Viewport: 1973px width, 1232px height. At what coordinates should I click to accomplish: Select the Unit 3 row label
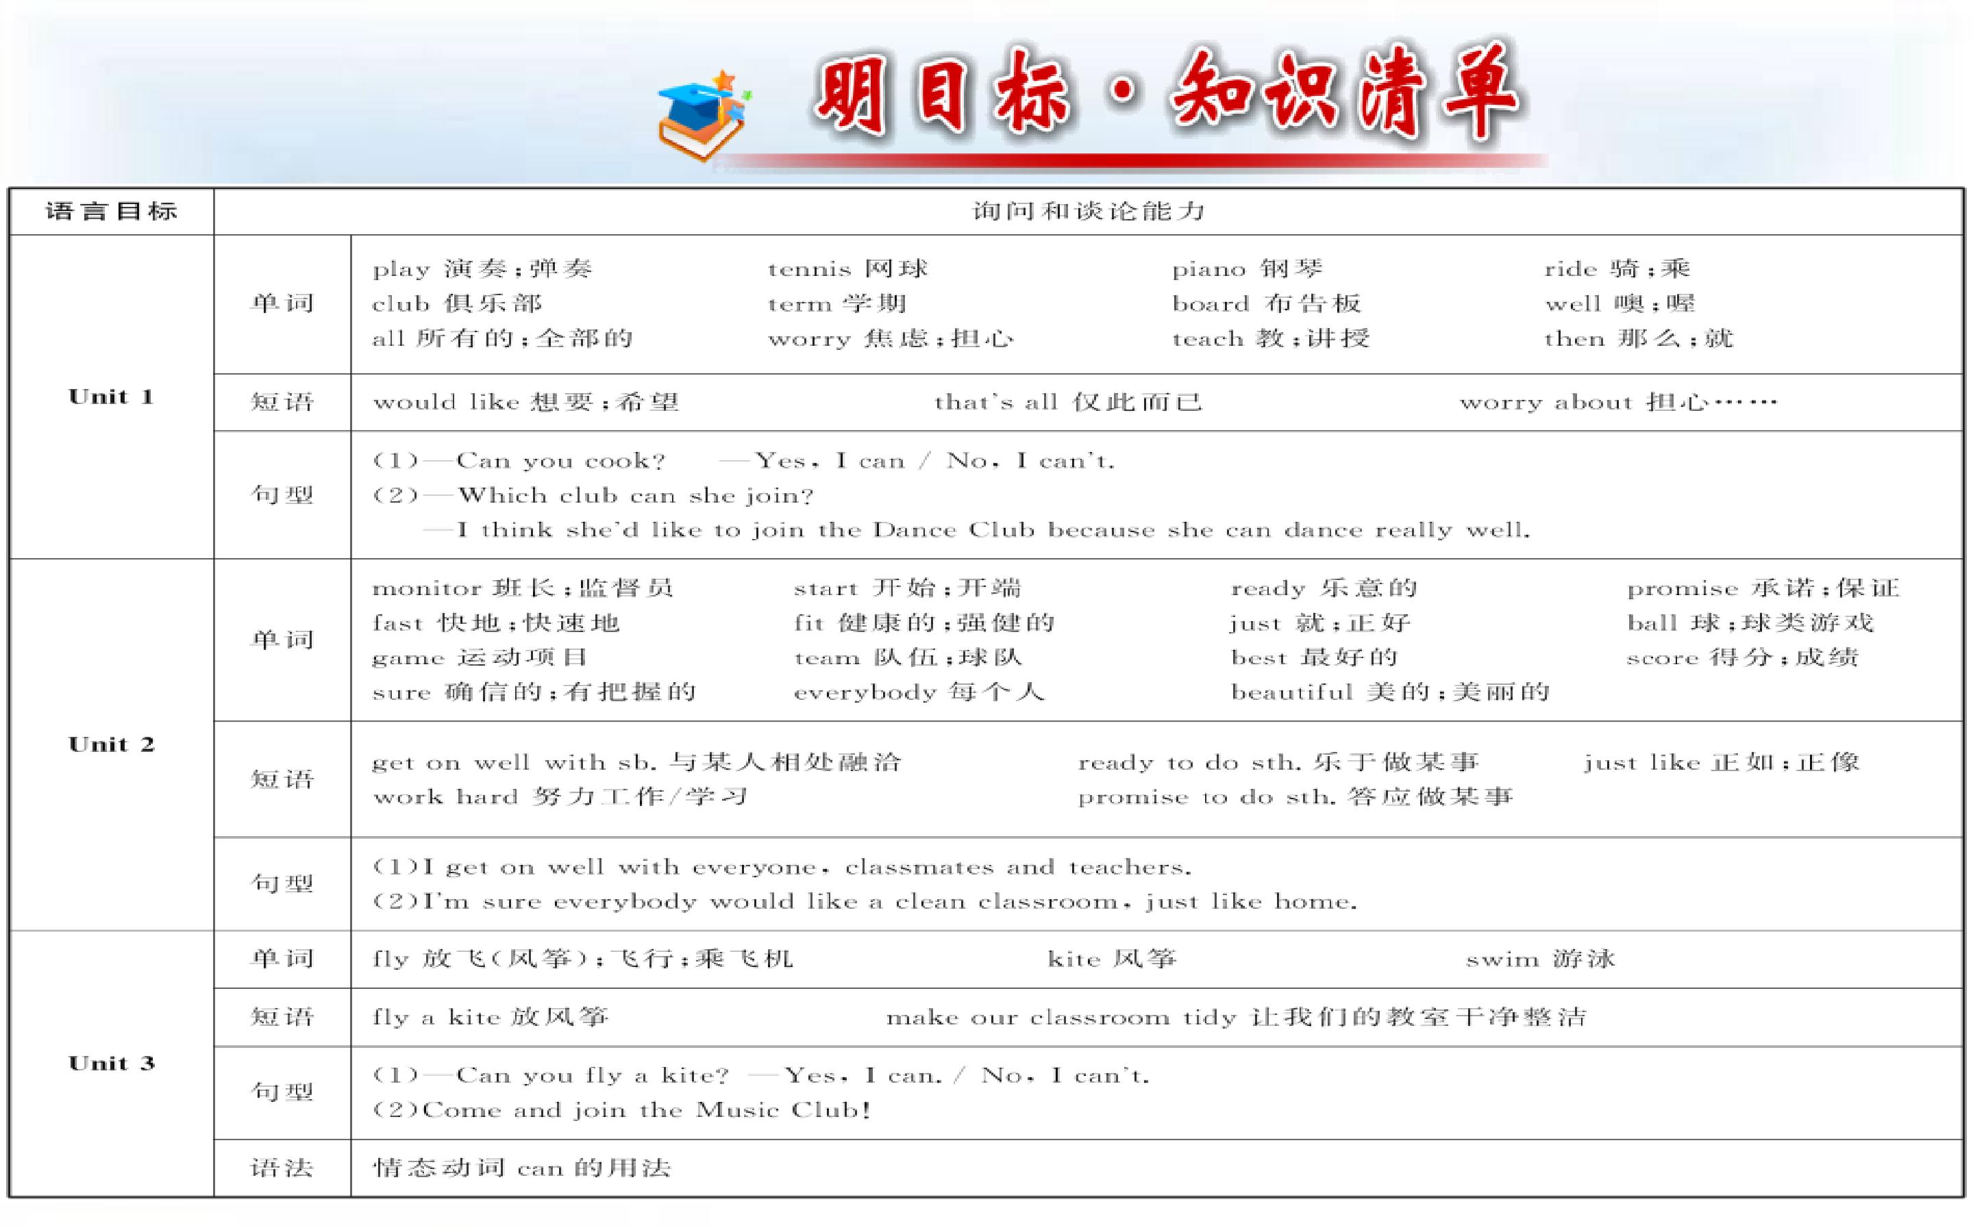point(112,1064)
